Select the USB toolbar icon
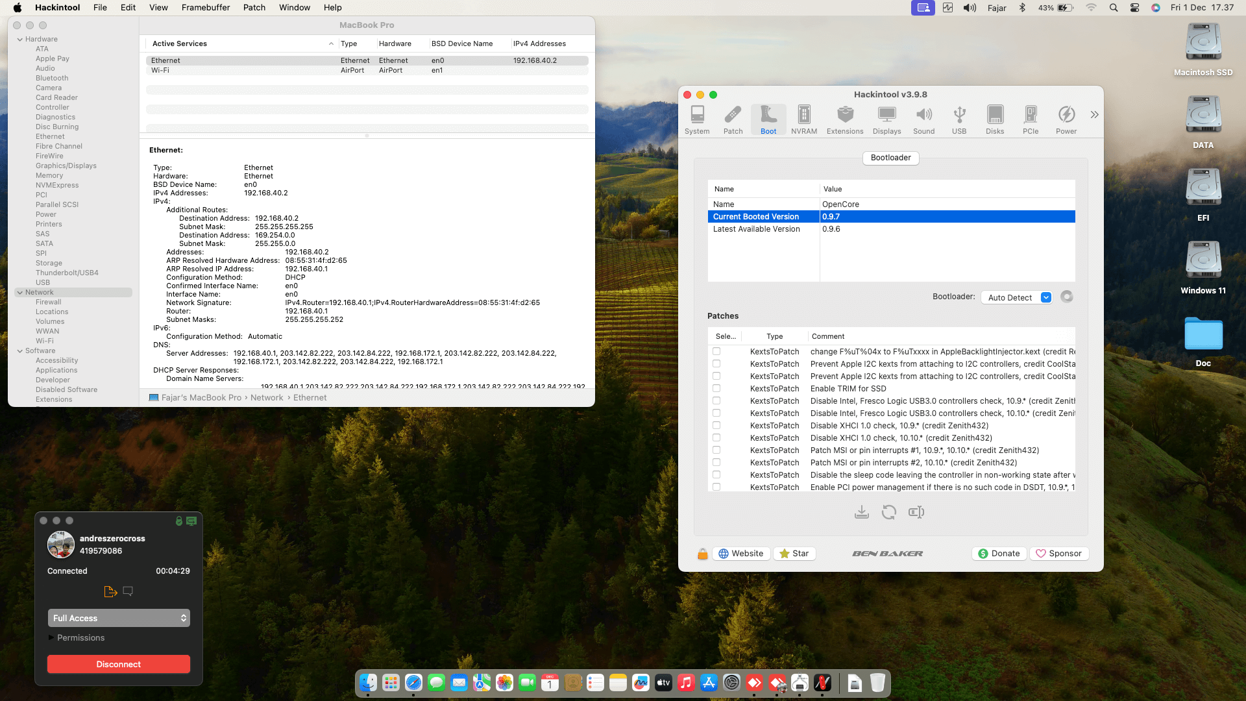Image resolution: width=1246 pixels, height=701 pixels. (959, 119)
